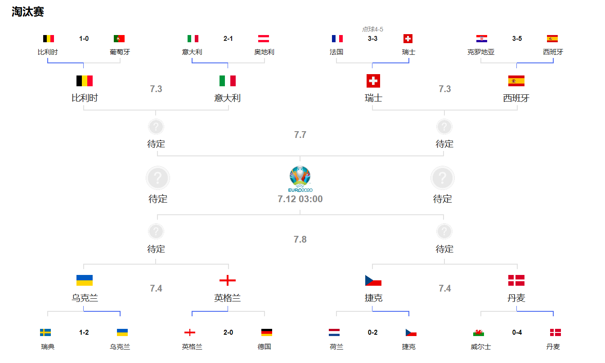Click the 0-4 Wales vs Denmark score
The image size is (605, 363).
(517, 332)
